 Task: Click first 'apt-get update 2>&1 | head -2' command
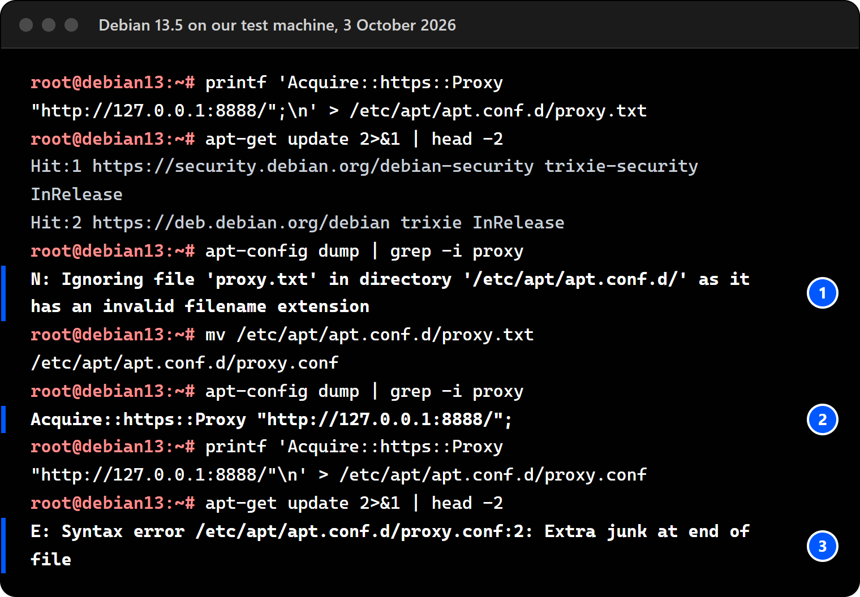[354, 139]
